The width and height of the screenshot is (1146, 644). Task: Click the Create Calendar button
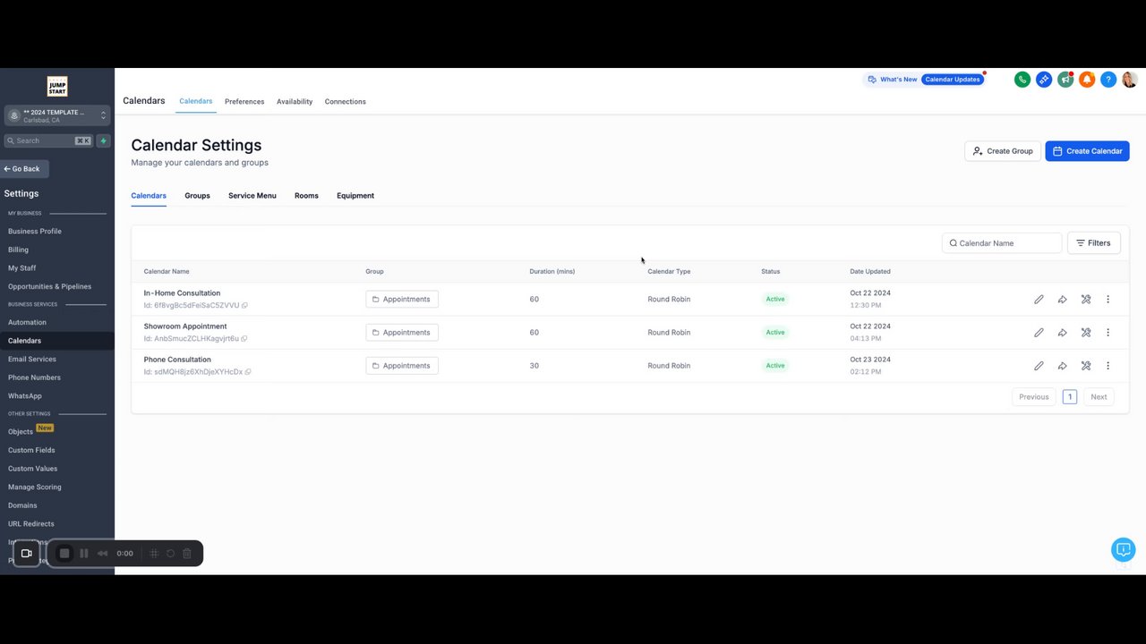[x=1087, y=151]
